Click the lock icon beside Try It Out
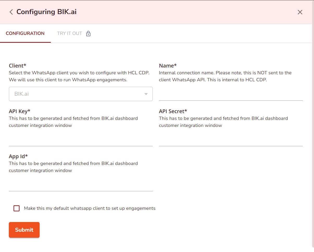314x252 pixels. click(x=88, y=34)
